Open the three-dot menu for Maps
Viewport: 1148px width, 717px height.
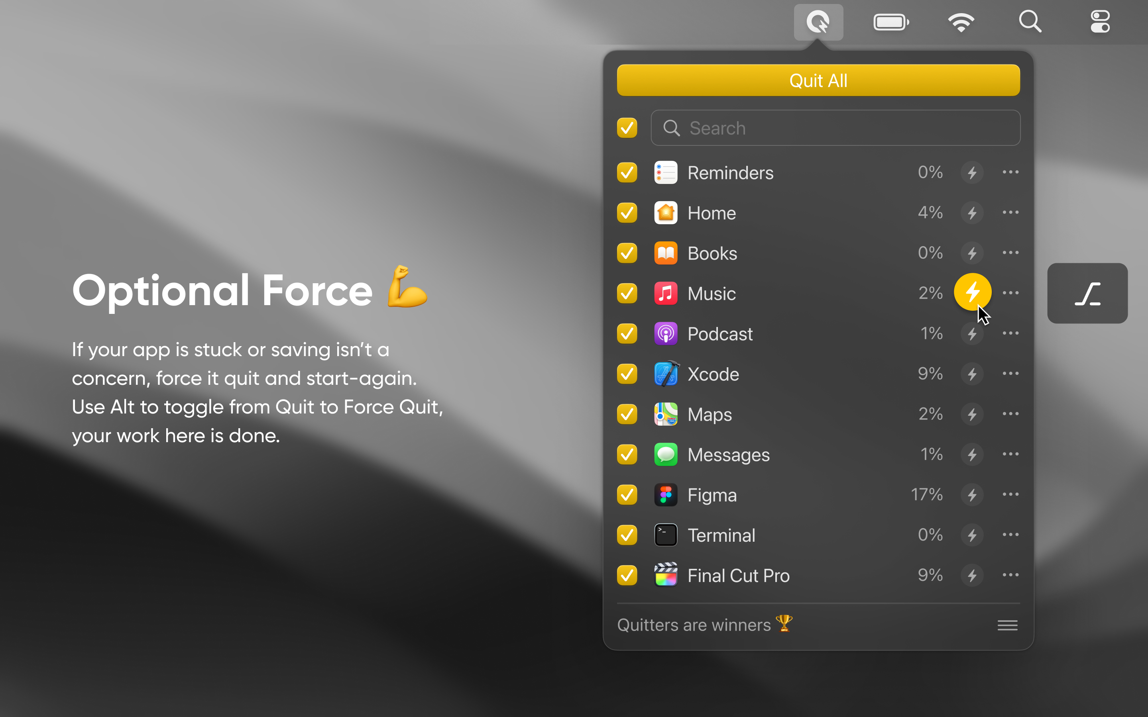tap(1010, 414)
